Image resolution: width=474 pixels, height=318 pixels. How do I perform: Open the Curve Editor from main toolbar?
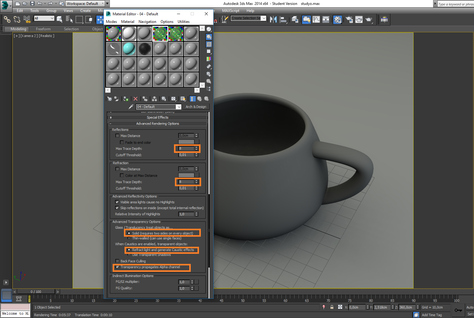click(x=316, y=20)
